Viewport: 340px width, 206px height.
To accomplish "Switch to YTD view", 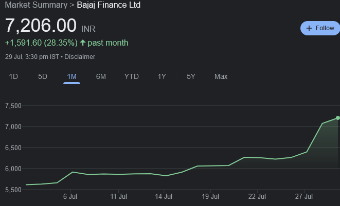I will (131, 76).
